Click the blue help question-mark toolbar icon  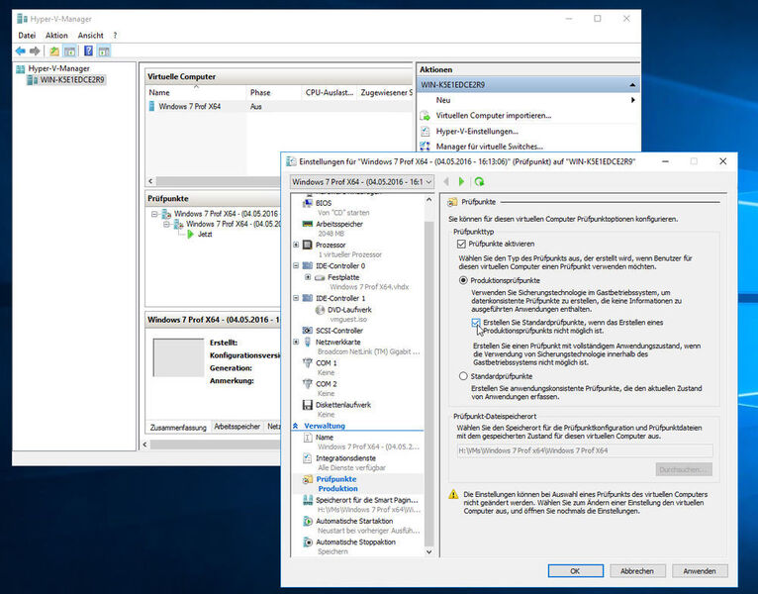tap(88, 50)
